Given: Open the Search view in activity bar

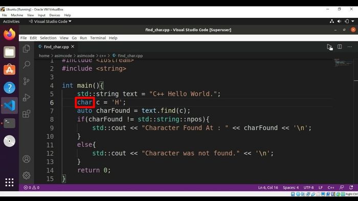Looking at the screenshot, I should click(27, 65).
